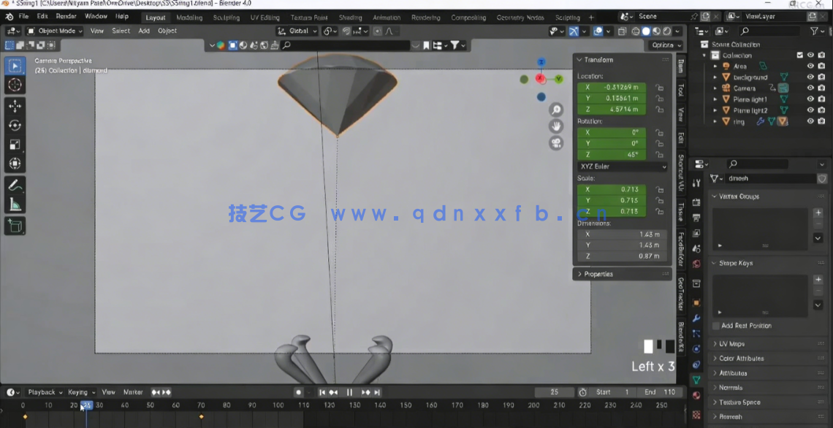Click the Camera object icon in the Outliner
Viewport: 833px width, 428px height.
click(726, 88)
